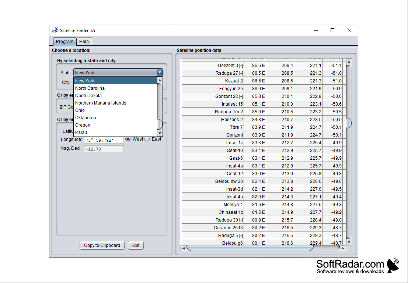The width and height of the screenshot is (408, 283).
Task: Click the 82.4 E position cell
Action: click(255, 181)
